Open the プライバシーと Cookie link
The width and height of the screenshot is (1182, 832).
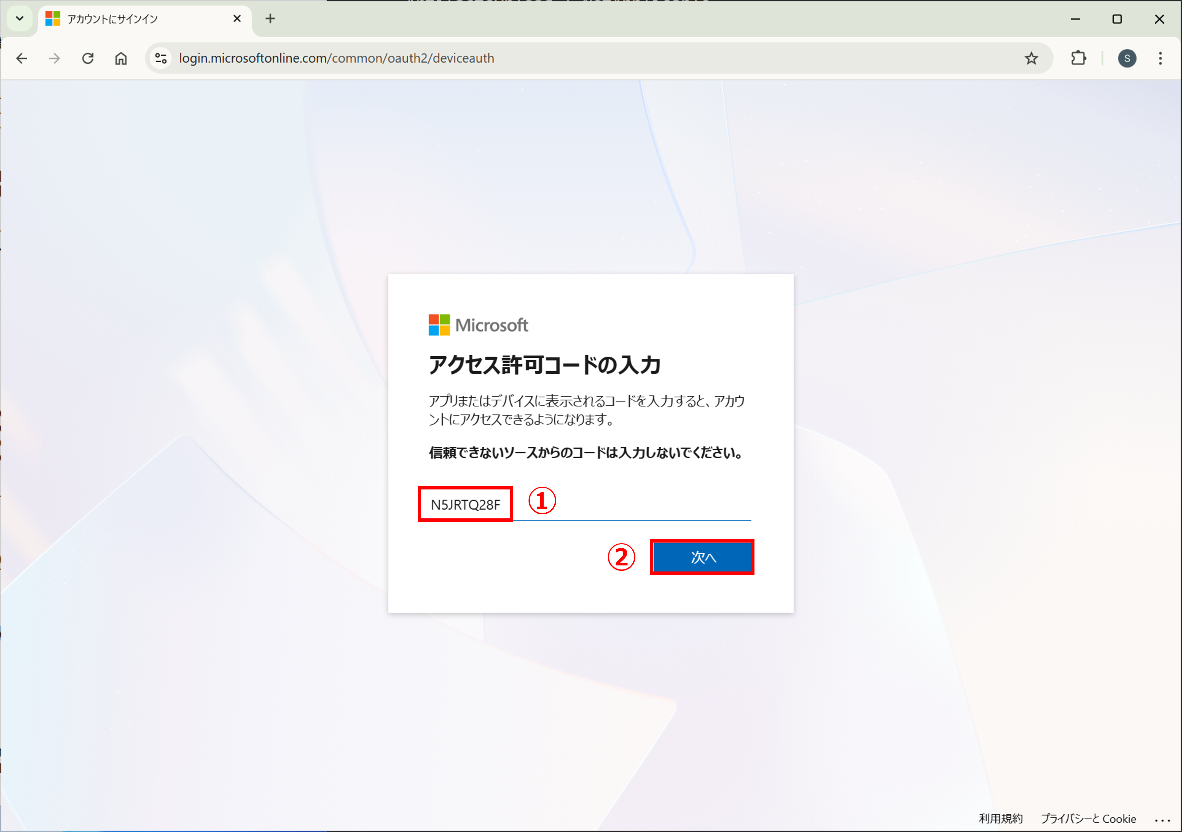[1088, 819]
